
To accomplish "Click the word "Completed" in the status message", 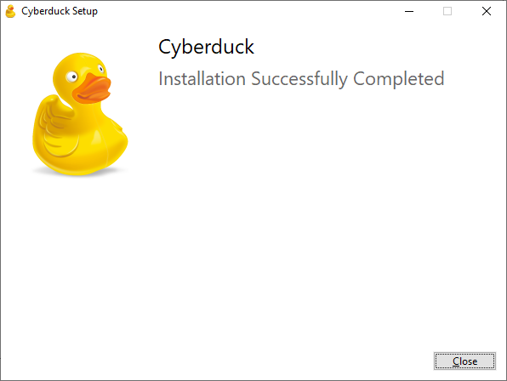I will (x=399, y=79).
